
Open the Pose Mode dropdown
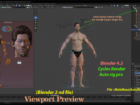point(41,6)
